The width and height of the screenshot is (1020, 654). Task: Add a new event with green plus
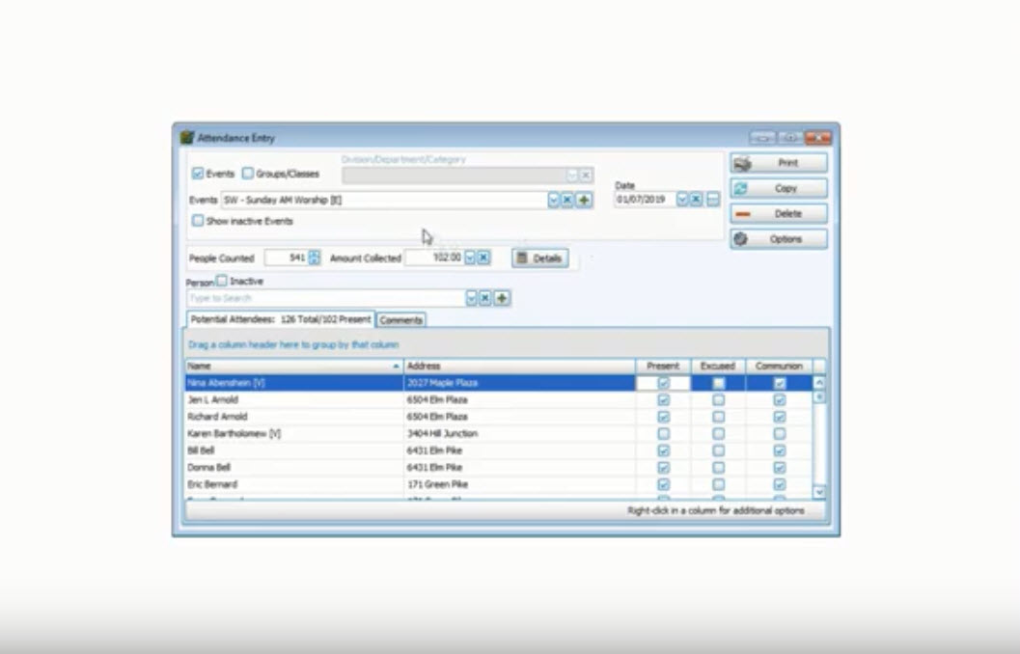[x=584, y=200]
